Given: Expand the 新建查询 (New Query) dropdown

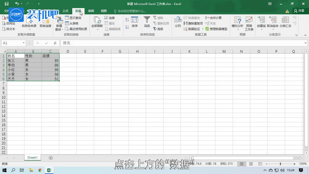Looking at the screenshot, I should [x=62, y=29].
